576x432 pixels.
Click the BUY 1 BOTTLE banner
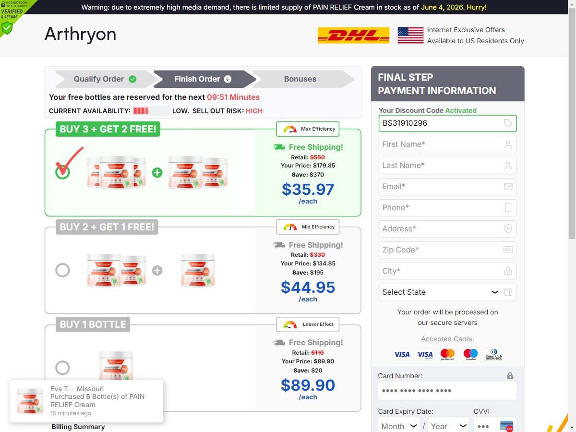[x=93, y=324]
